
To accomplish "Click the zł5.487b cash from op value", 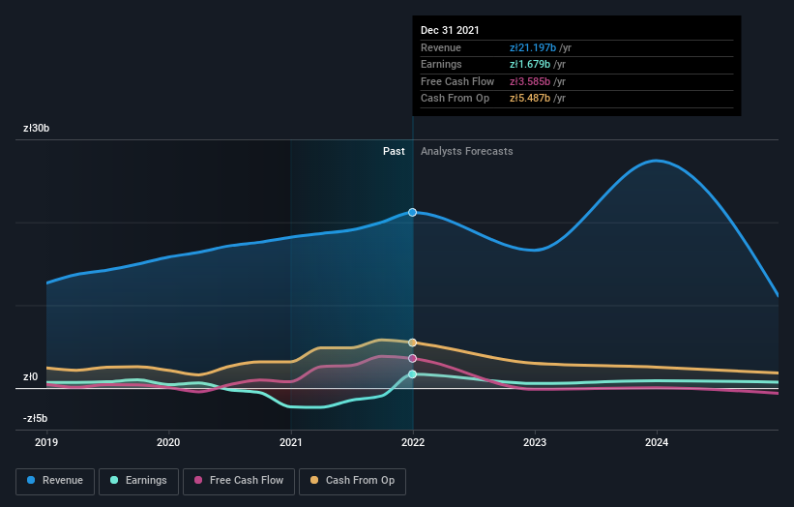I will tap(530, 99).
